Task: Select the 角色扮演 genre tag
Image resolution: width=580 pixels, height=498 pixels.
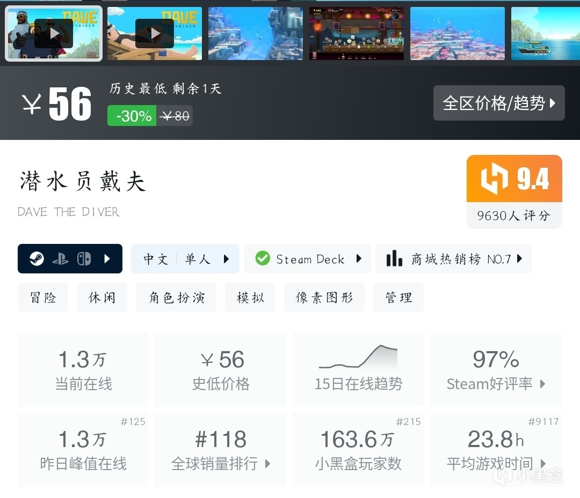Action: point(176,297)
